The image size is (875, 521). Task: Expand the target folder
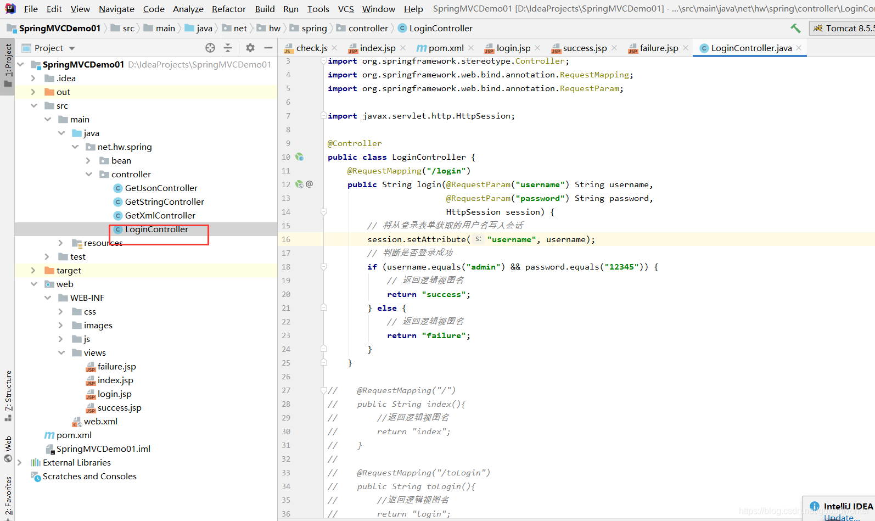tap(33, 271)
